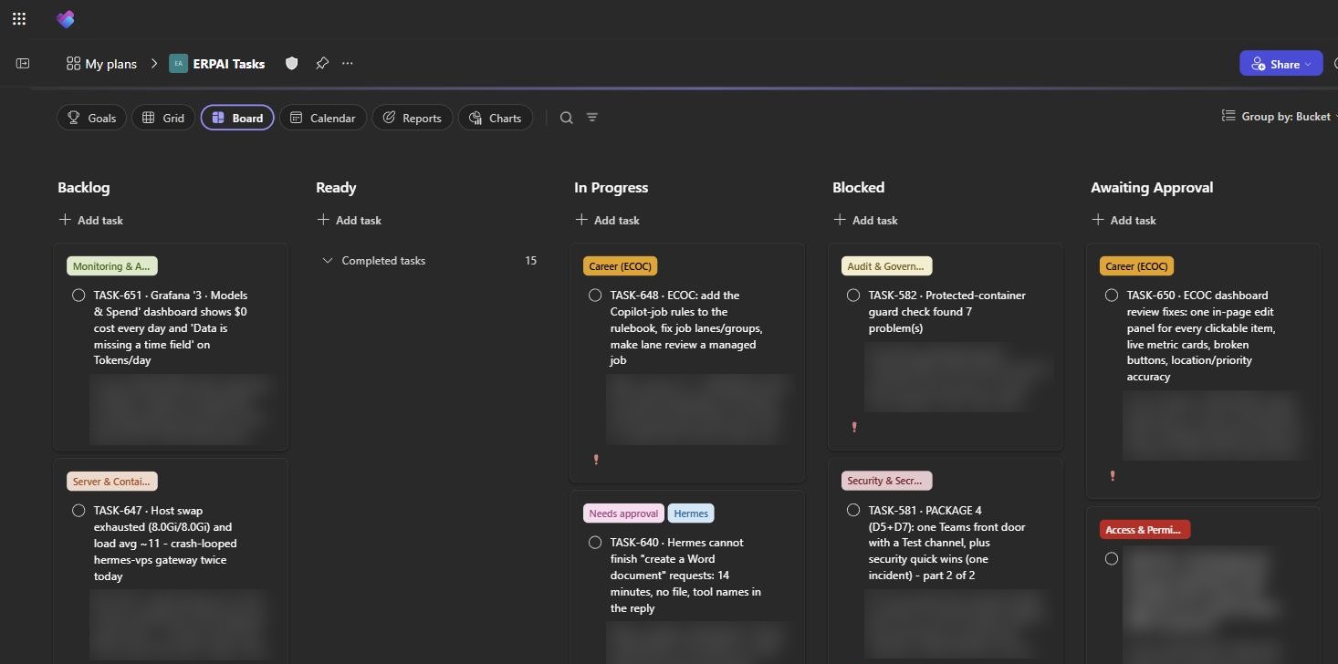The image size is (1338, 664).
Task: Mark TASK-650 as complete
Action: pos(1112,296)
